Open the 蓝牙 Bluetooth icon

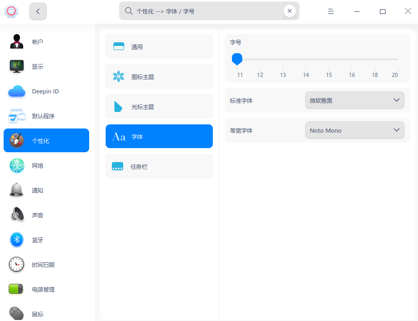click(x=17, y=239)
